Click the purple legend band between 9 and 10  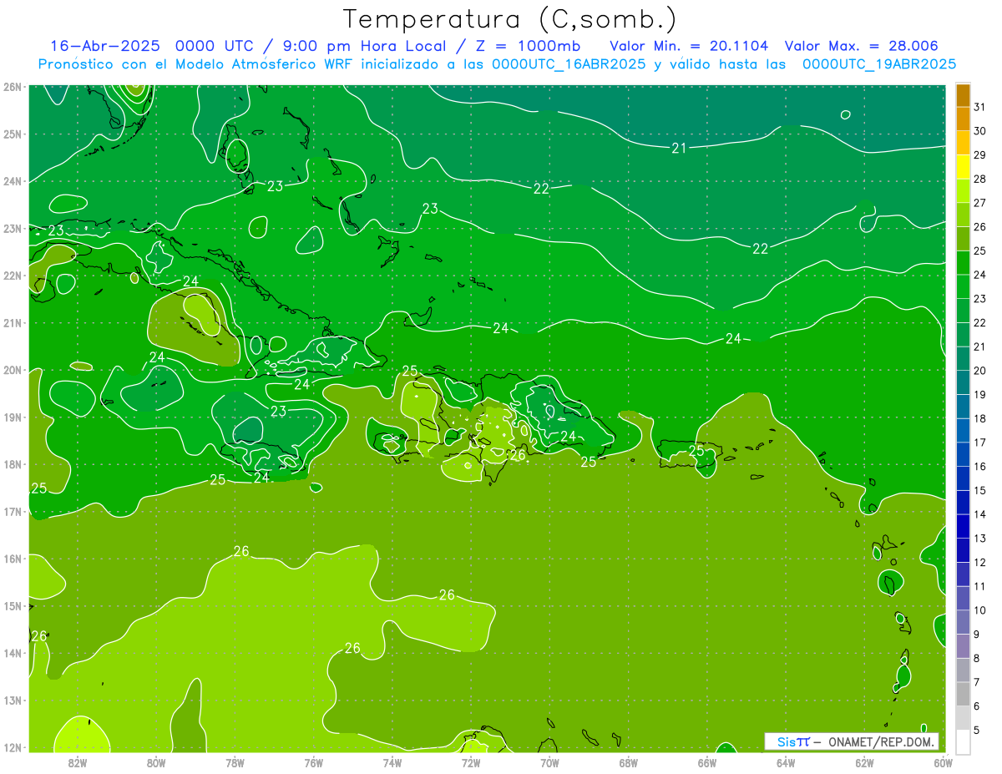[964, 622]
